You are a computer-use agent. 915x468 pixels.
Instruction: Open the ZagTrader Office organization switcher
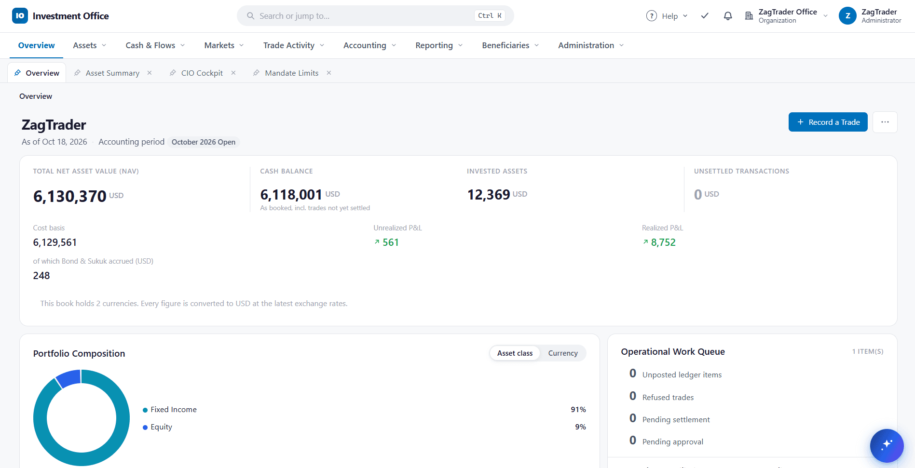pos(786,16)
